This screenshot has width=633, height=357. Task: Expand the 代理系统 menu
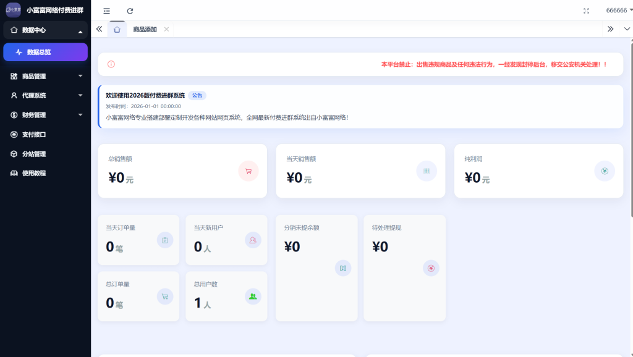pos(45,95)
